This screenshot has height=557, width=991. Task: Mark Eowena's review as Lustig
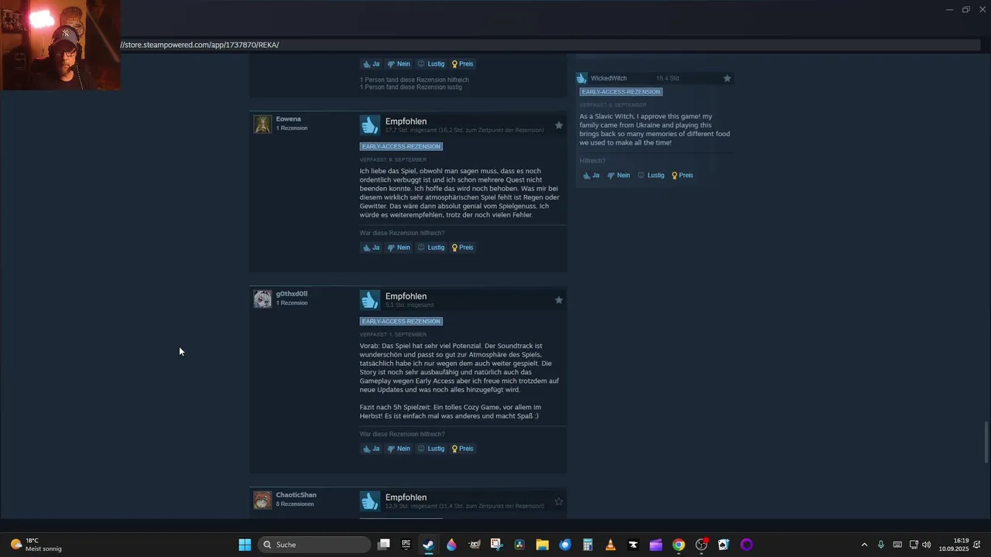(x=431, y=248)
